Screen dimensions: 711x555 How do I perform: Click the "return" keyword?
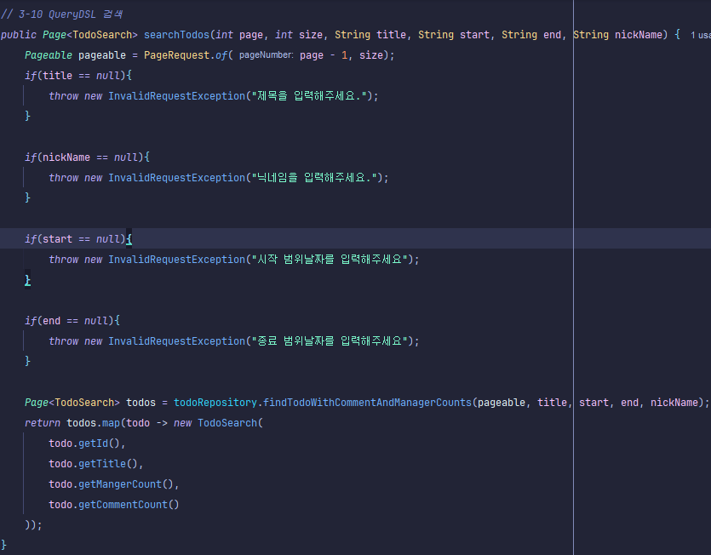click(x=43, y=423)
